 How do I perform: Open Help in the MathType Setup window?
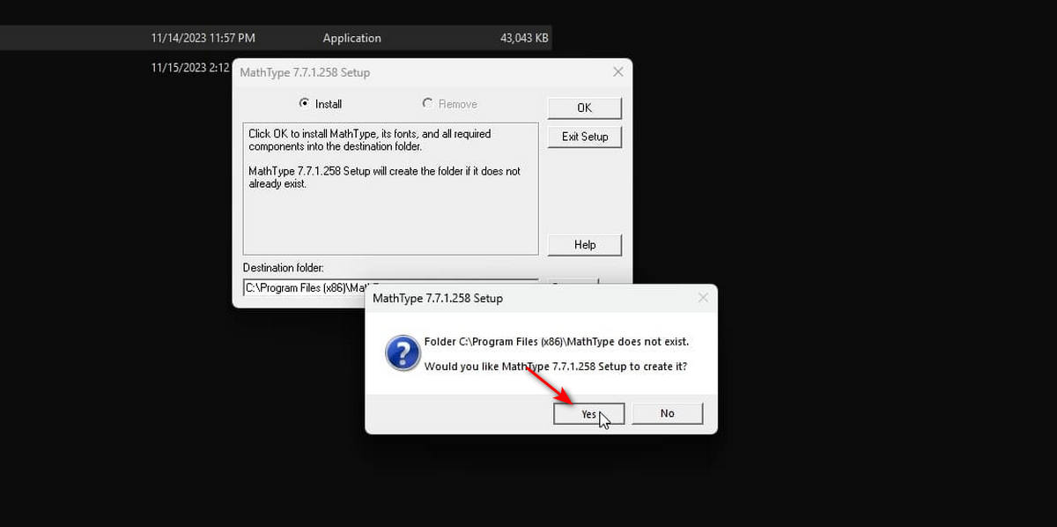[x=584, y=245]
